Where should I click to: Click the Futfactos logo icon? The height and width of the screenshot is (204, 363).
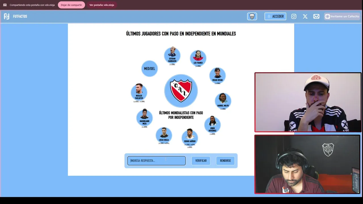coord(7,16)
